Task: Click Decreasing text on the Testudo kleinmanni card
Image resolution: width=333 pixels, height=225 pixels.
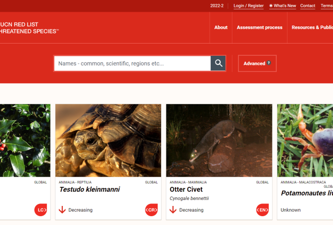Action: click(x=80, y=210)
